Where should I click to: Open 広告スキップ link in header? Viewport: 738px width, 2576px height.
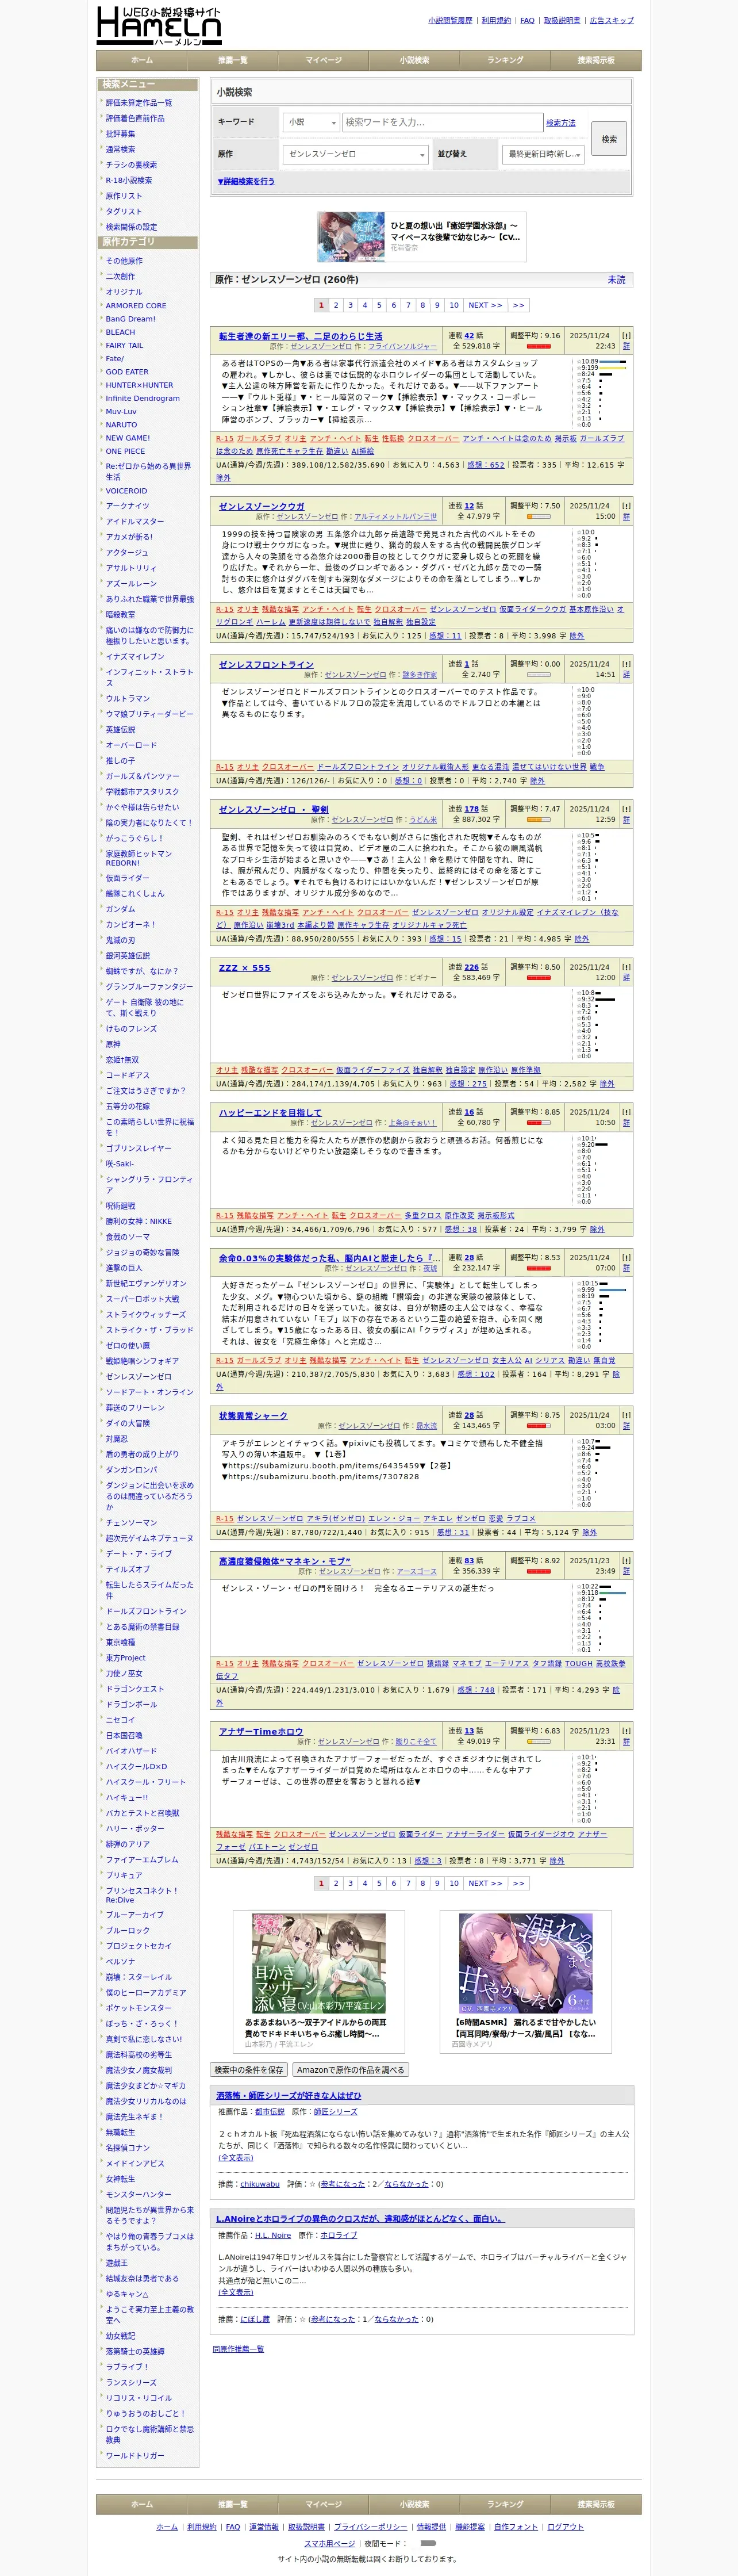click(x=611, y=20)
